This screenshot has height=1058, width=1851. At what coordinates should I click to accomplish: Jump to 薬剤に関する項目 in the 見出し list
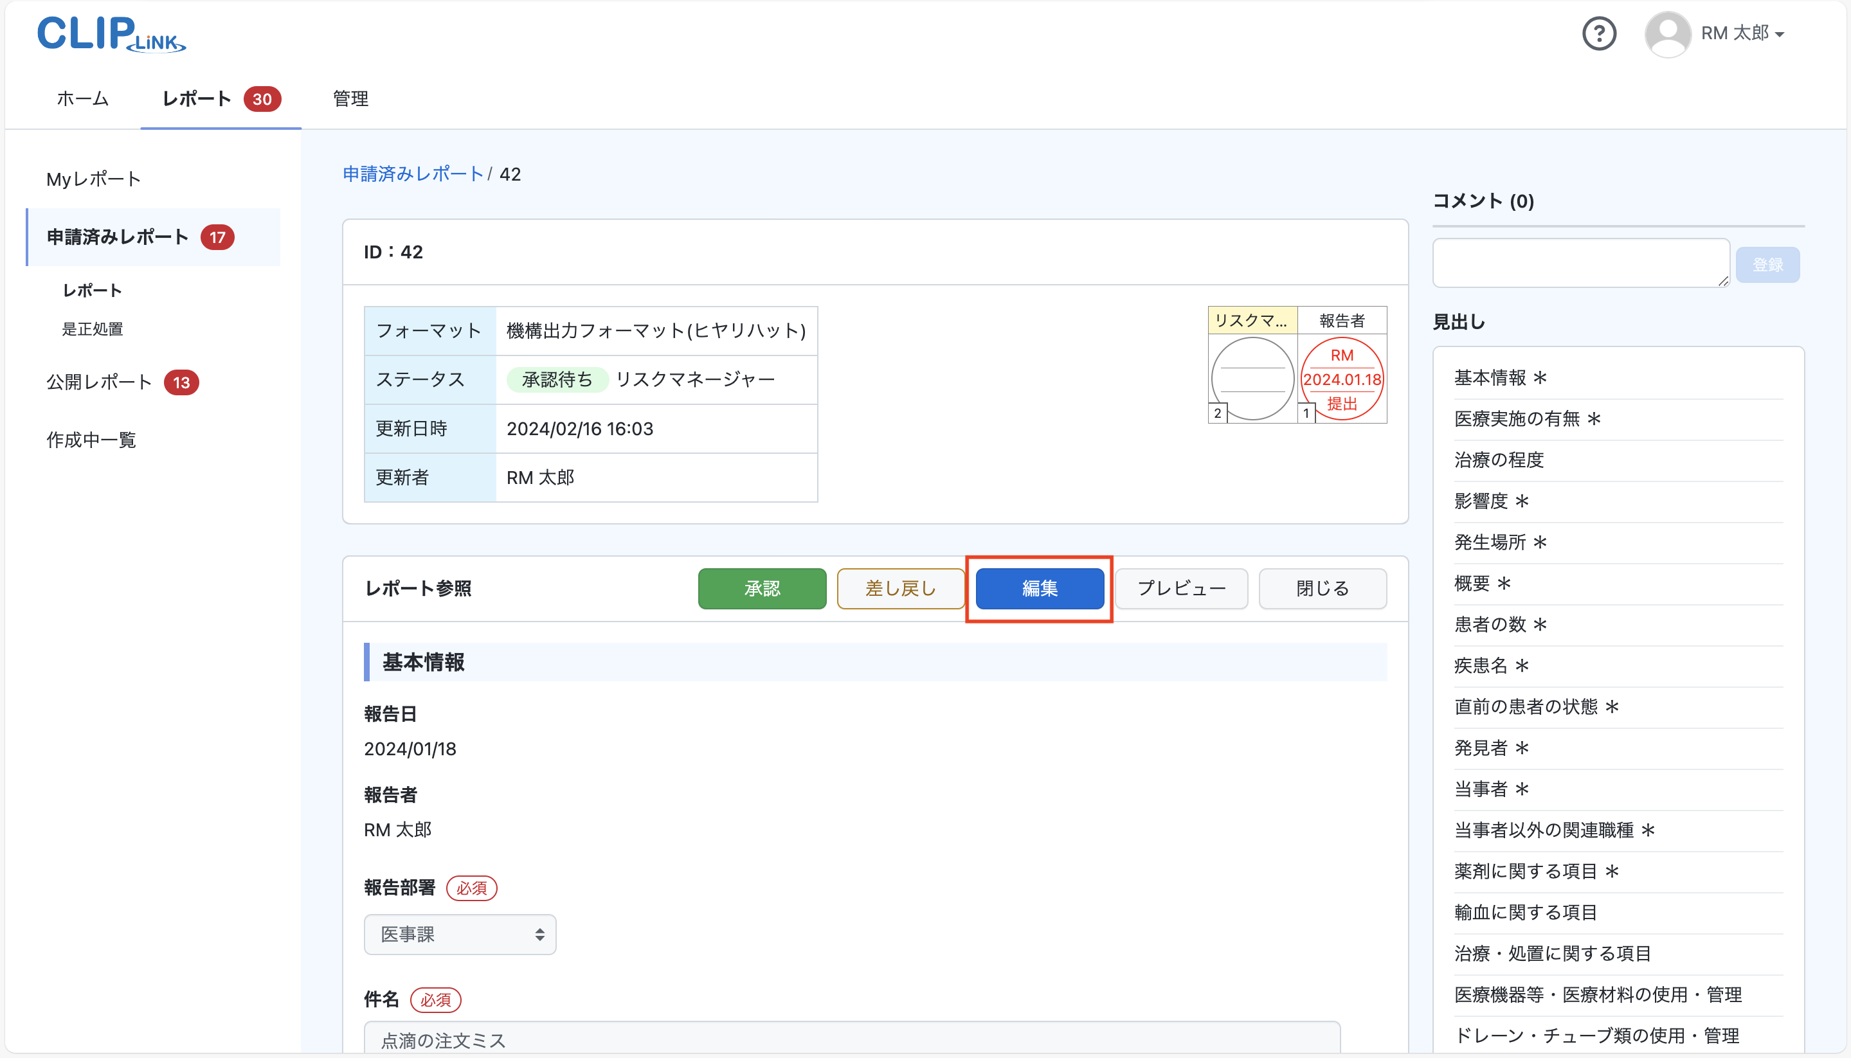[x=1535, y=870]
